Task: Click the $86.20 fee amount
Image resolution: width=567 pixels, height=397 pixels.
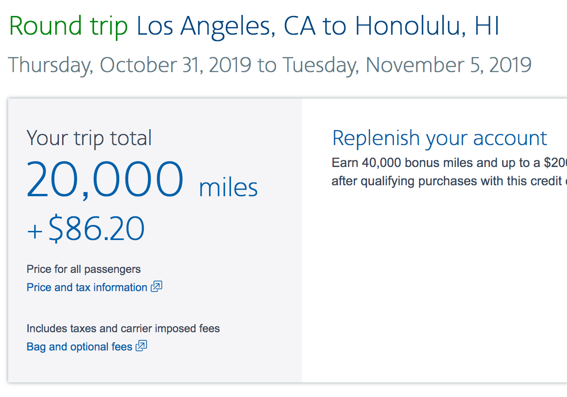Action: tap(96, 229)
